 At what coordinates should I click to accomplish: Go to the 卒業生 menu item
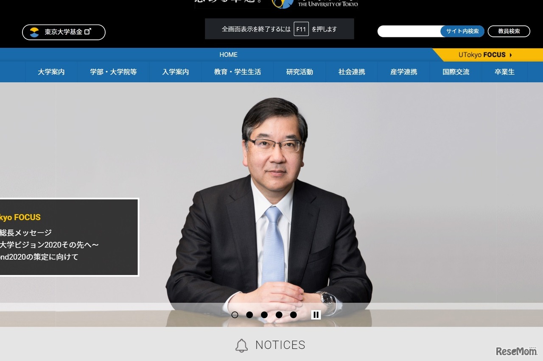coord(504,72)
